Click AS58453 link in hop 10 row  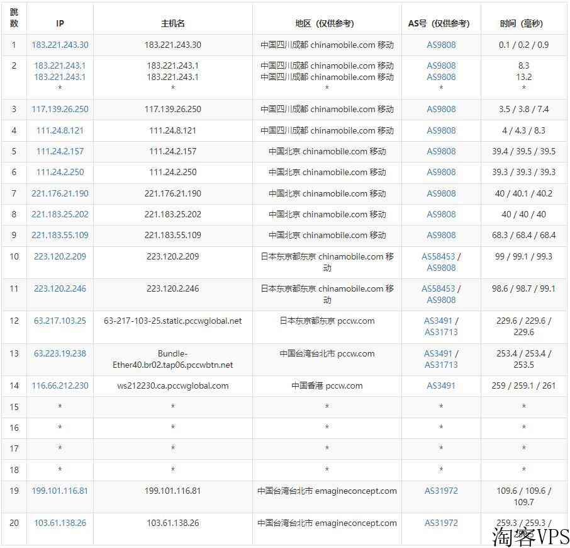439,256
